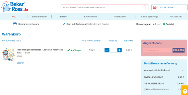Click the quantity field showing 1
The height and width of the screenshot is (95, 188).
coord(113,50)
